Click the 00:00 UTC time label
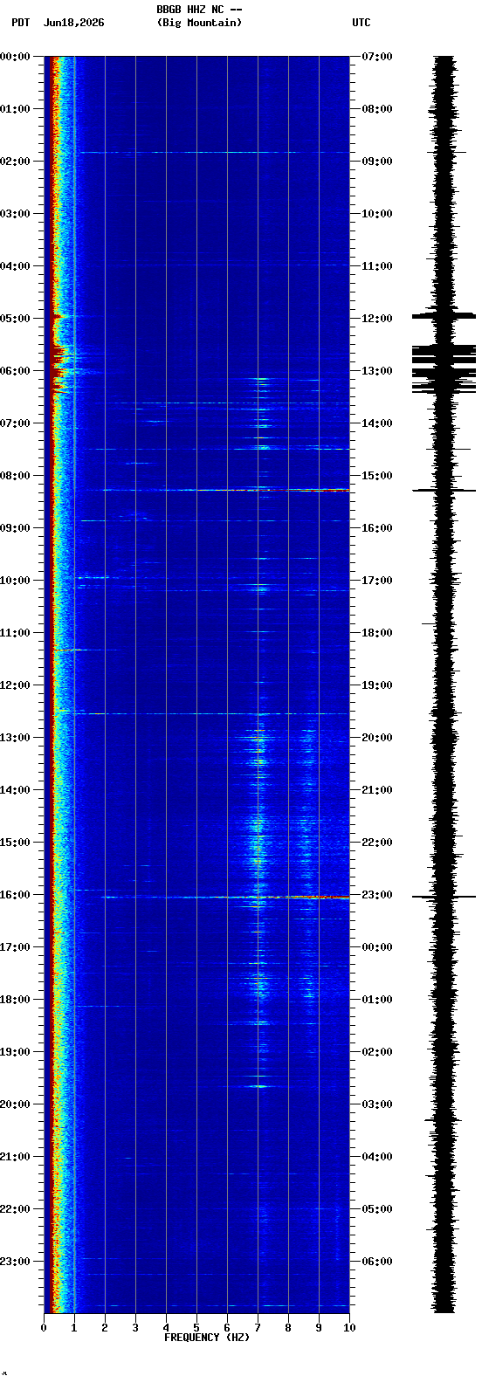Viewport: 482px width, 1383px height. pyautogui.click(x=377, y=947)
